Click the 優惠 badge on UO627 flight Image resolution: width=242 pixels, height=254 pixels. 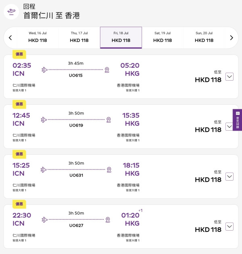click(19, 204)
